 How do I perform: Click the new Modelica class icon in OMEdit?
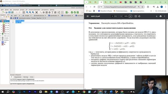pos(3,12)
